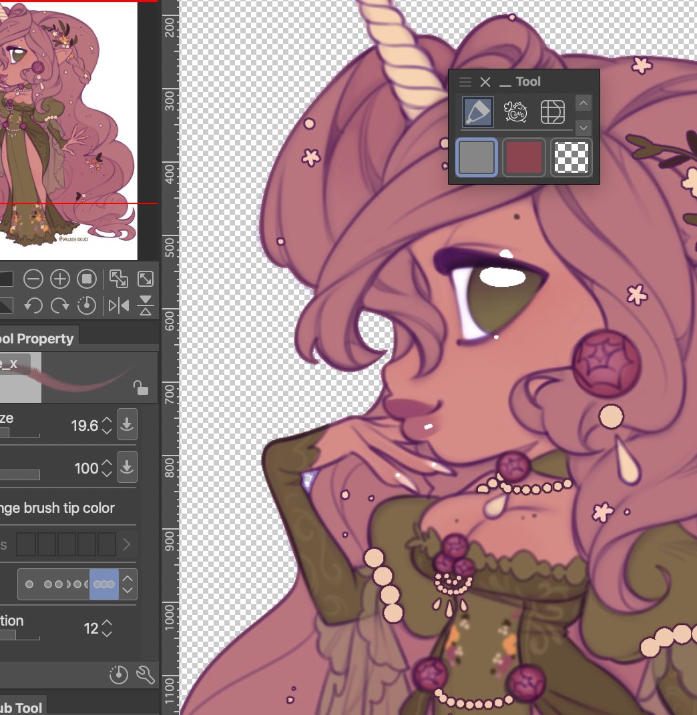This screenshot has width=697, height=715.
Task: Rotate the canvas right in Navigator
Action: tap(60, 305)
